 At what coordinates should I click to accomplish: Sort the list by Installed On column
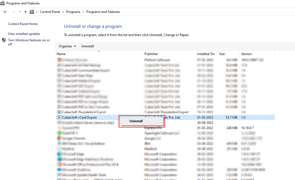point(206,54)
